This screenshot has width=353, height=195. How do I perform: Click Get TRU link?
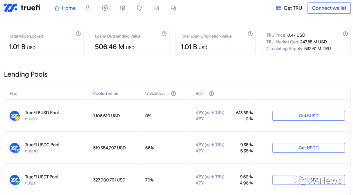[289, 8]
